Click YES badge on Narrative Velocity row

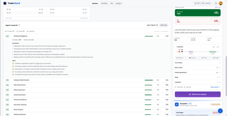point(7,105)
